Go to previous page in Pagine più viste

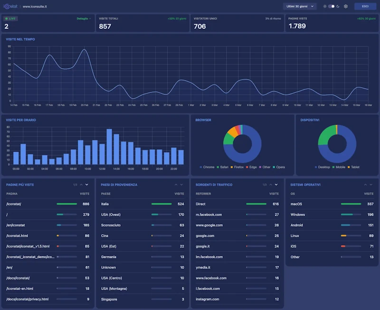(x=81, y=184)
